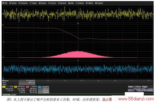Open the Math menu
This screenshot has width=155, height=102.
71,3
